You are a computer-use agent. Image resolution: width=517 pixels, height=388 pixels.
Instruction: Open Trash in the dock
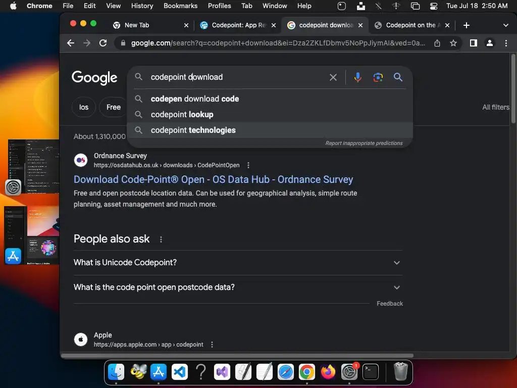point(400,371)
